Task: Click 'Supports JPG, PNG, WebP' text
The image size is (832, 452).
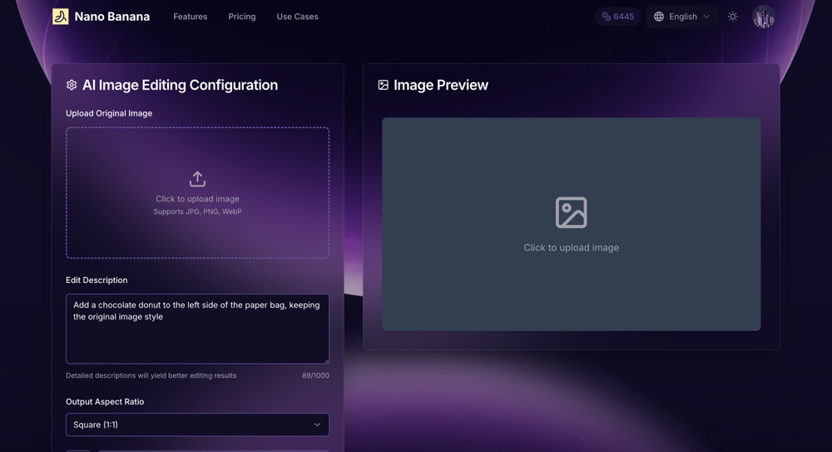Action: [x=197, y=211]
